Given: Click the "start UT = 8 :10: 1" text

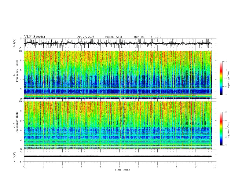Looking at the screenshot, I should point(148,37).
